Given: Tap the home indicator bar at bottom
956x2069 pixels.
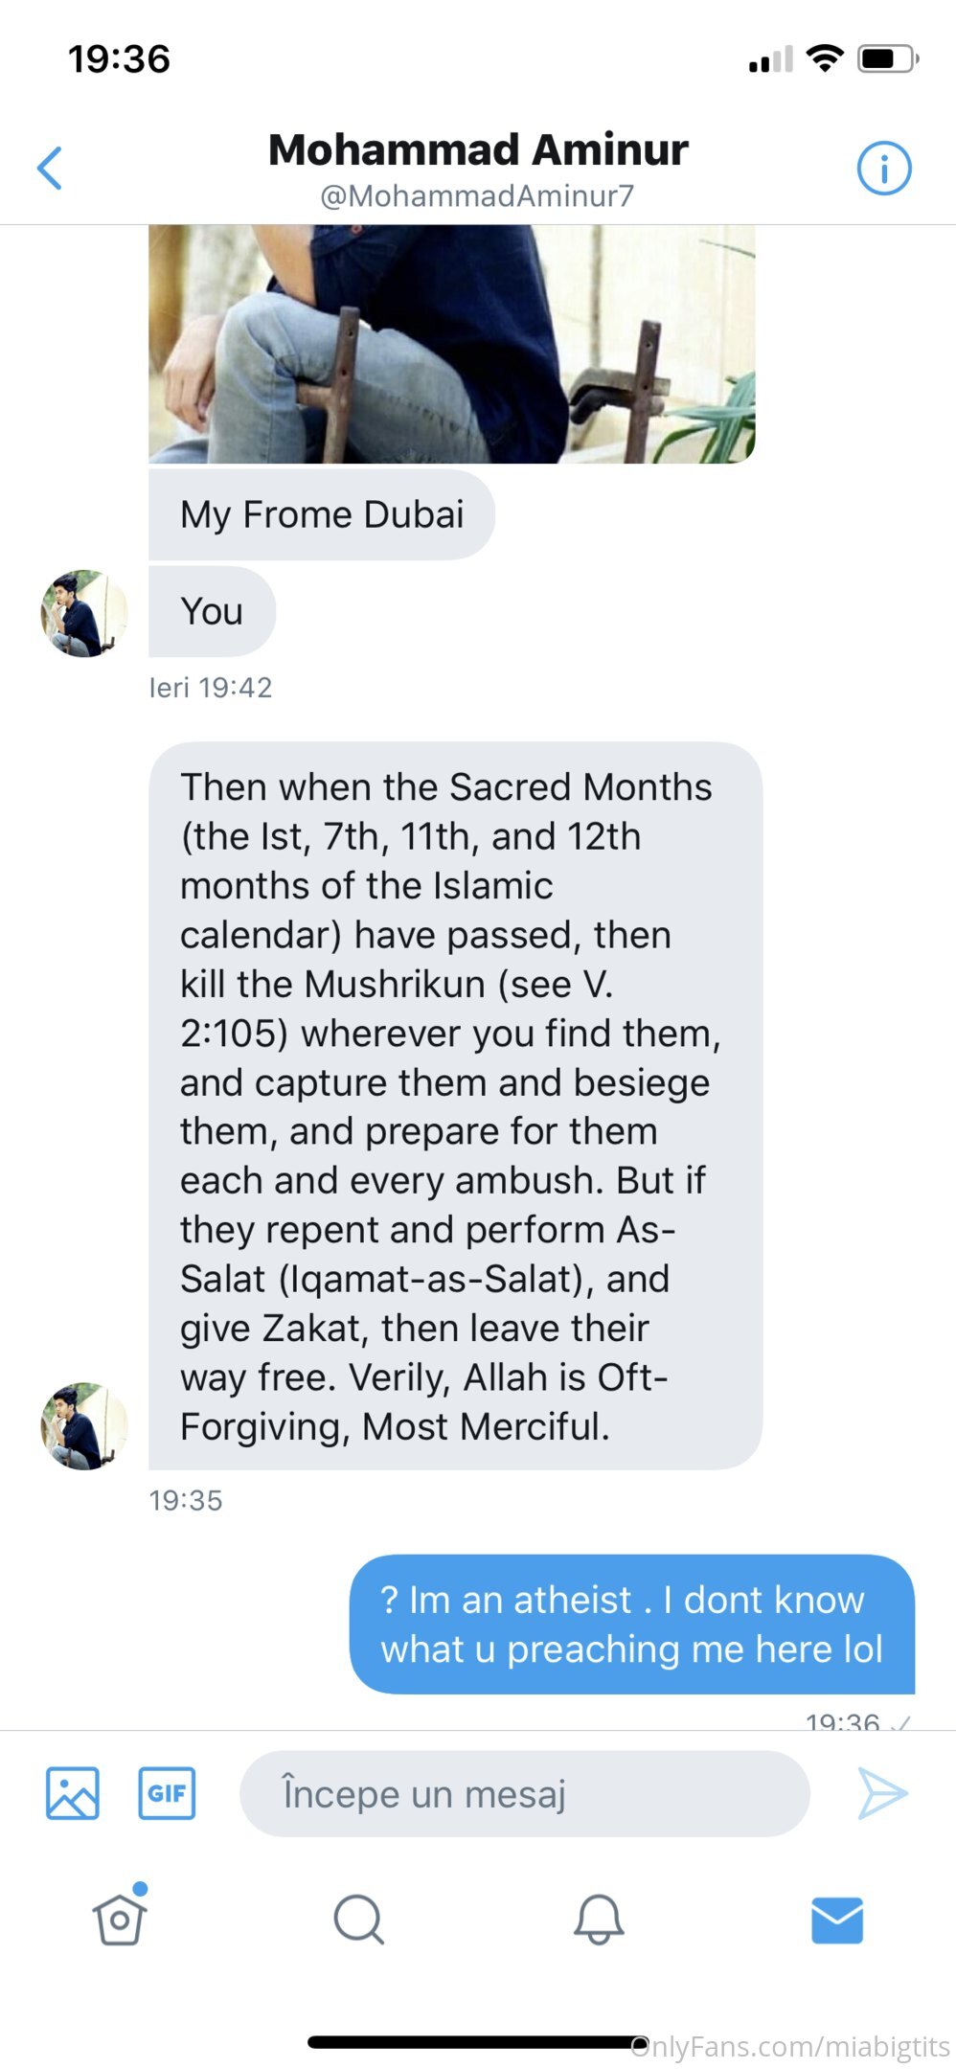Looking at the screenshot, I should [478, 2042].
